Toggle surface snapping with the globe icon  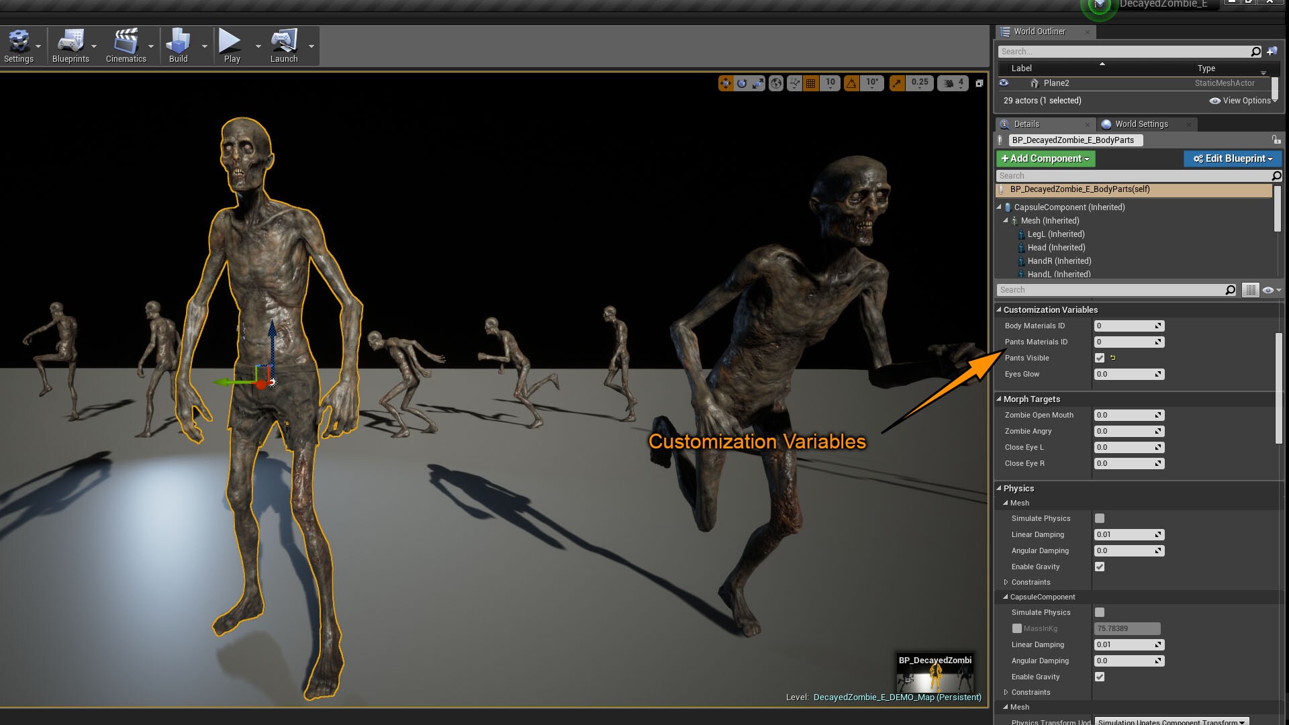point(777,83)
